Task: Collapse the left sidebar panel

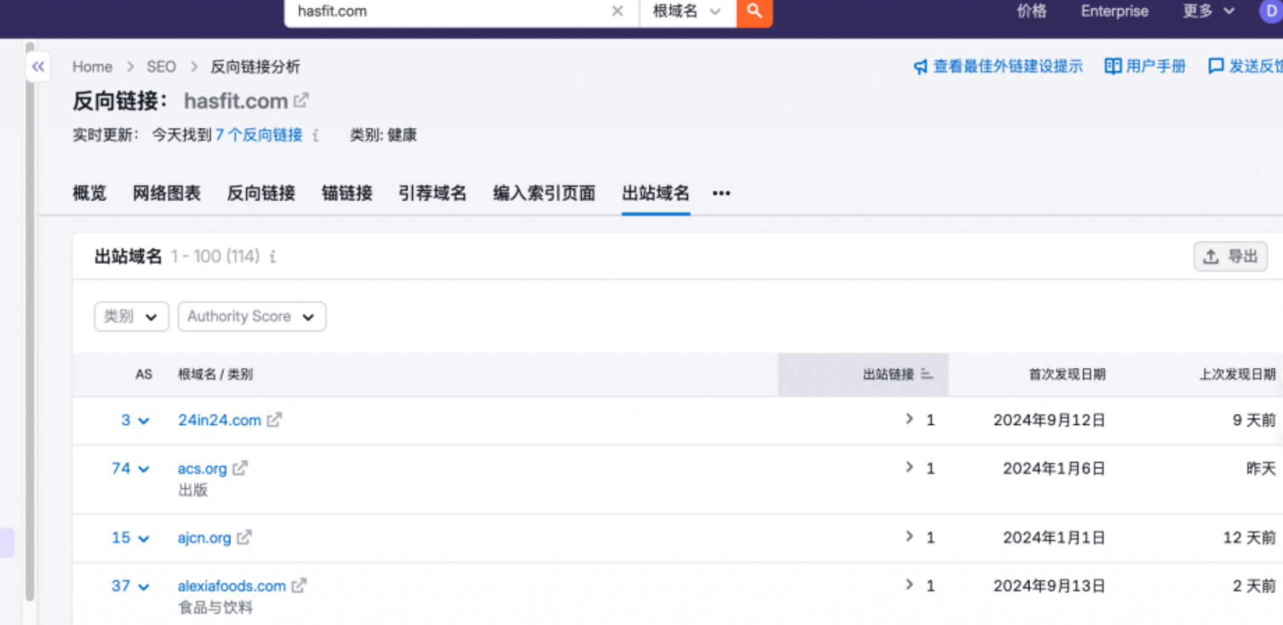Action: (38, 66)
